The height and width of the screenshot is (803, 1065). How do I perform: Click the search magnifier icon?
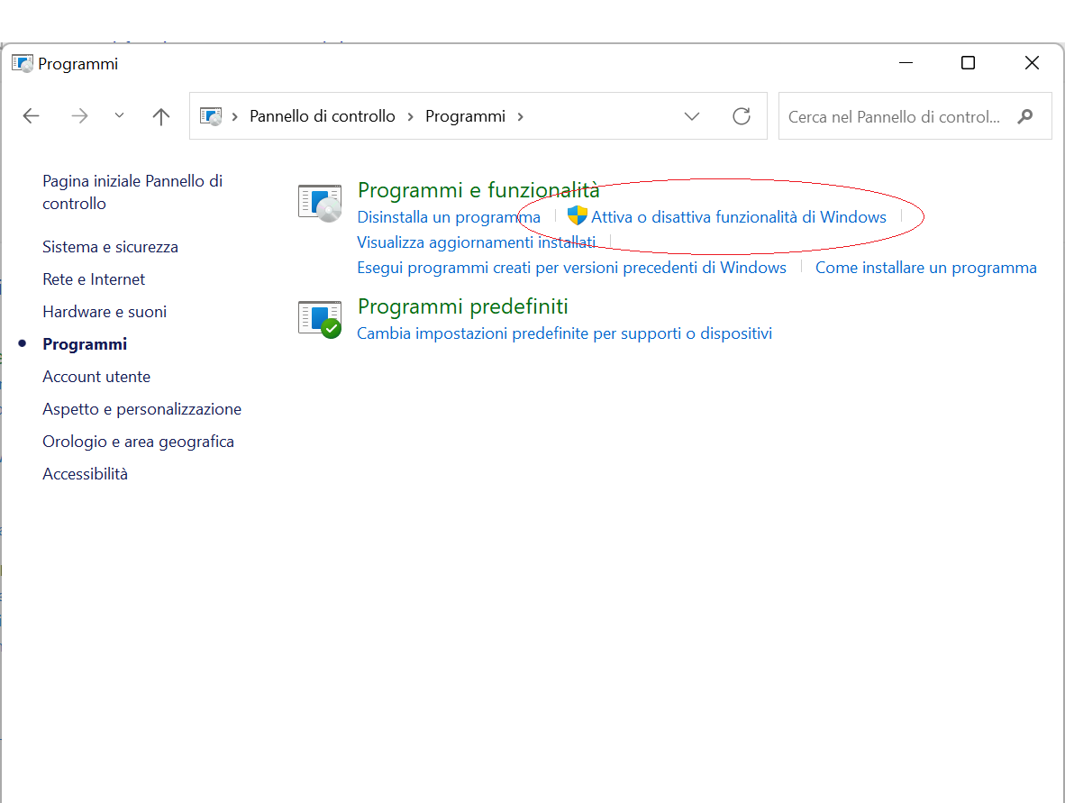pyautogui.click(x=1025, y=116)
